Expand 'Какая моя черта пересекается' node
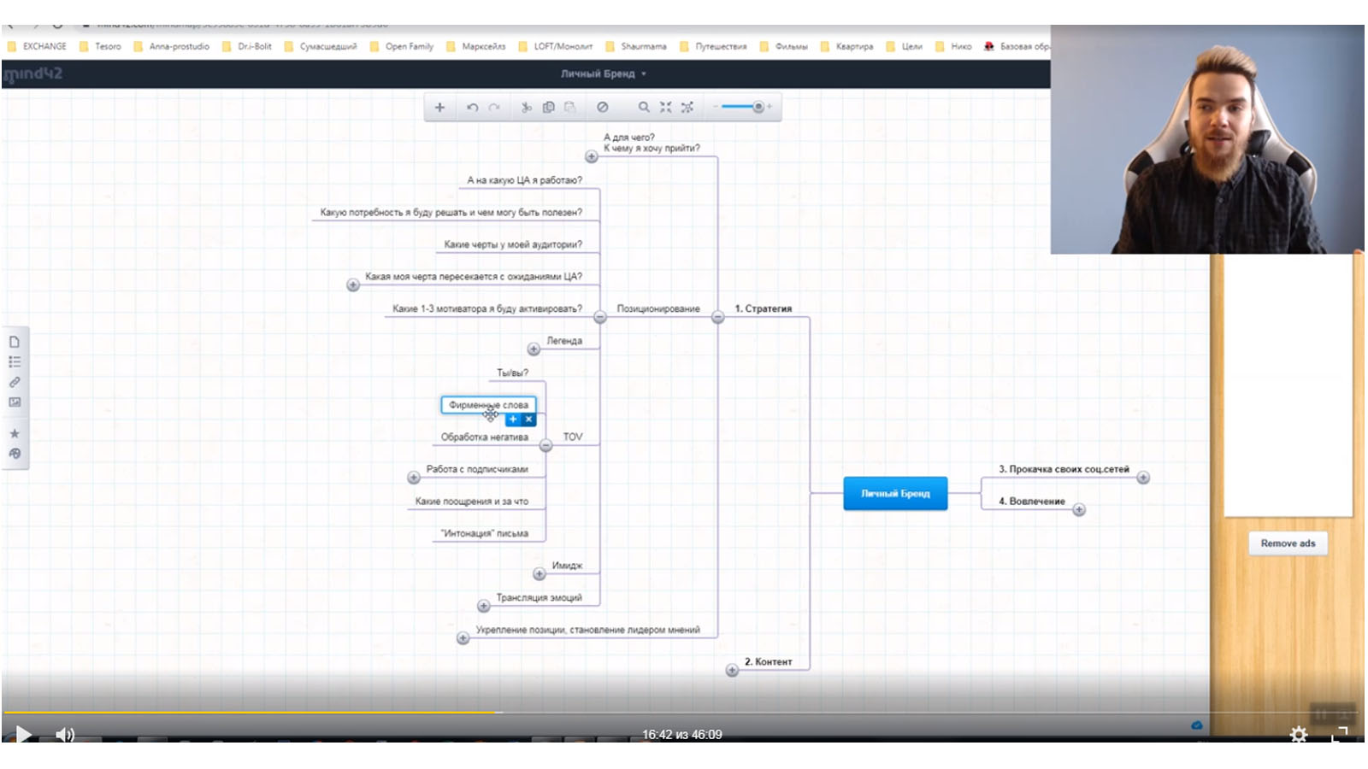The image size is (1368, 769). point(353,285)
